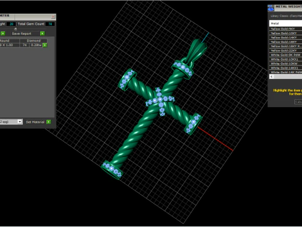Click the weight value field showing .20
Viewport: 302px width, 227px height.
11,24
